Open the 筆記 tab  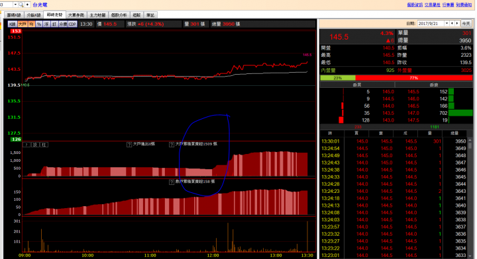[x=150, y=15]
